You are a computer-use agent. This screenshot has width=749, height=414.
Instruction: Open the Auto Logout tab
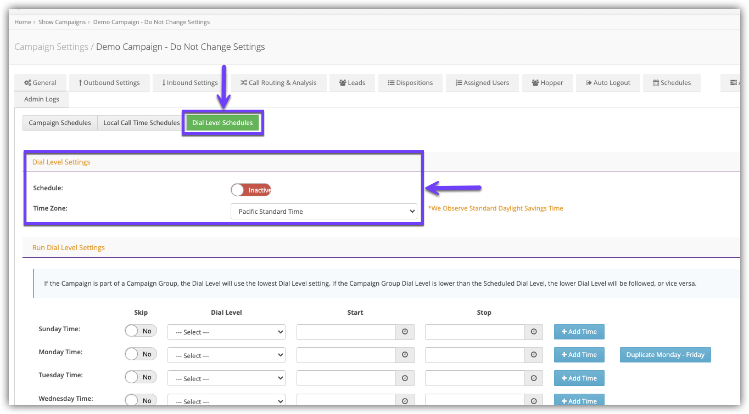(607, 83)
